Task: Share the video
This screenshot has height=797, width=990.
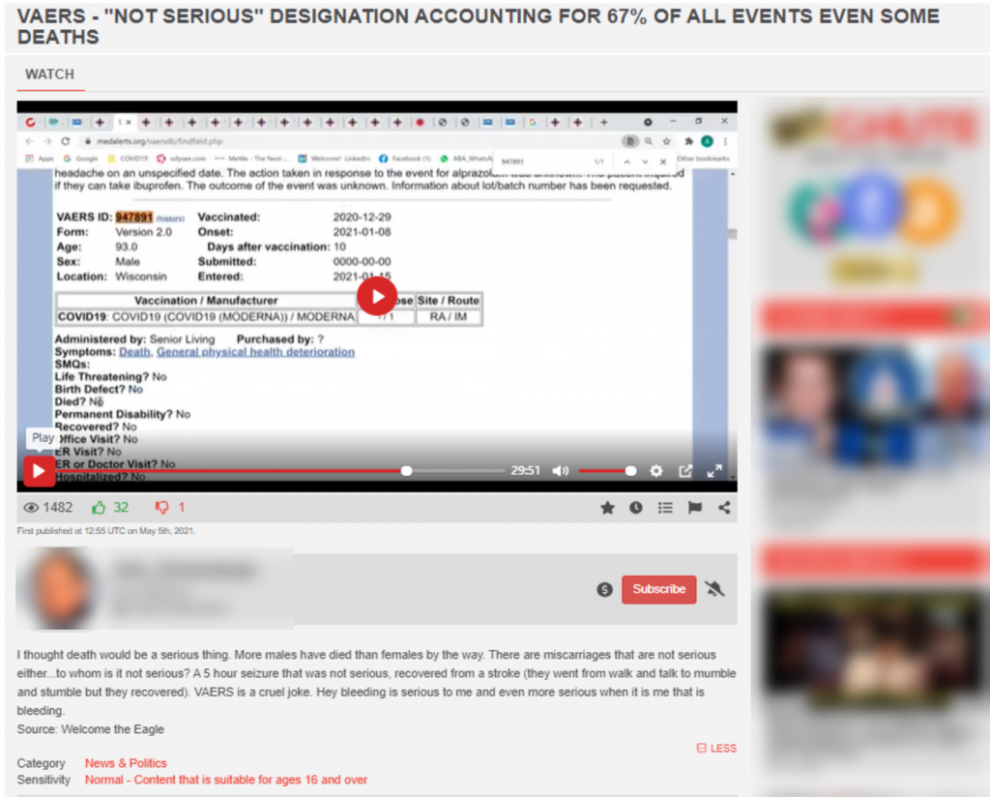Action: pos(724,508)
